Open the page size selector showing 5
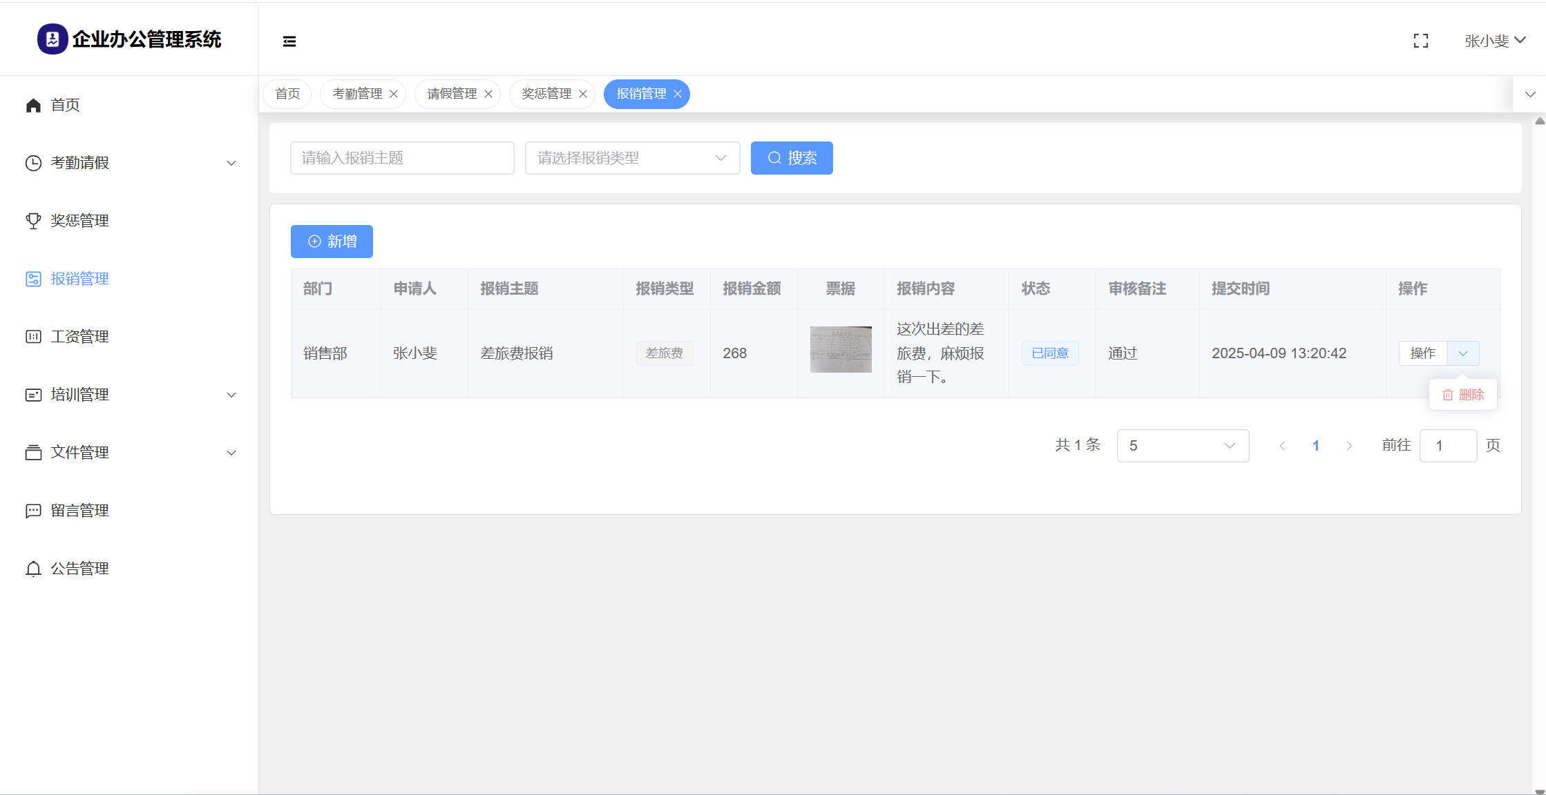The height and width of the screenshot is (795, 1546). 1182,446
